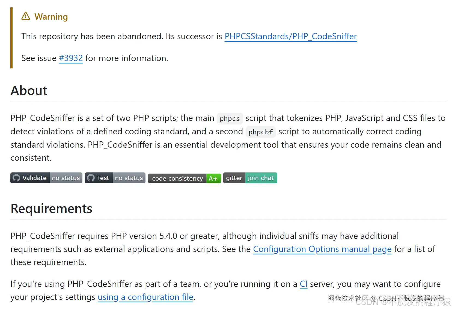
Task: Open the PHPCSStandards/PHP_CodeSniffer link
Action: 290,36
